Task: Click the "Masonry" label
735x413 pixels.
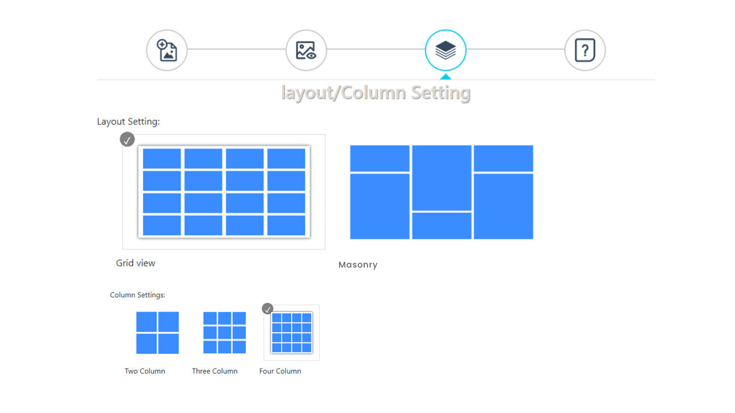Action: click(x=358, y=264)
